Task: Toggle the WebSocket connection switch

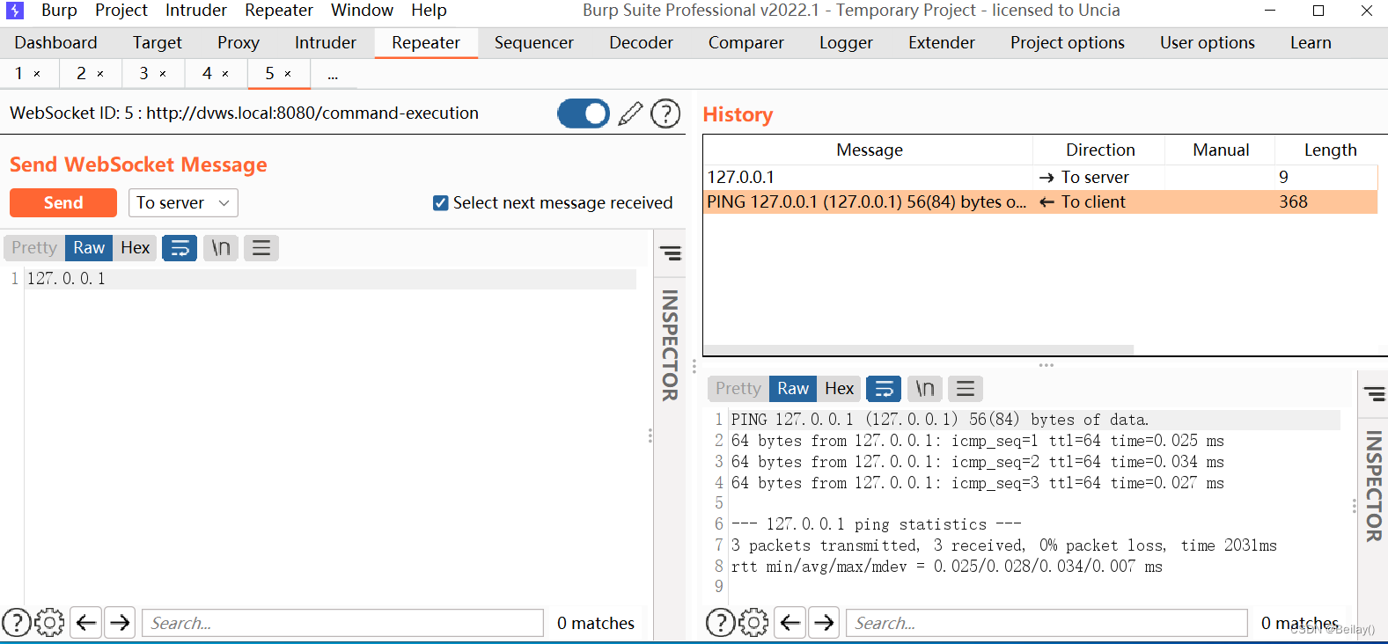Action: click(584, 113)
